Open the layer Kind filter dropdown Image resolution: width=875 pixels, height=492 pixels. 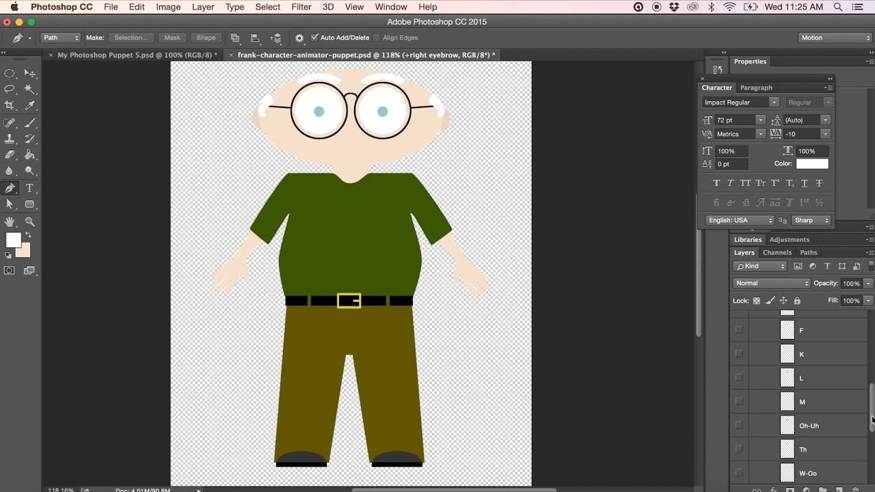point(759,266)
